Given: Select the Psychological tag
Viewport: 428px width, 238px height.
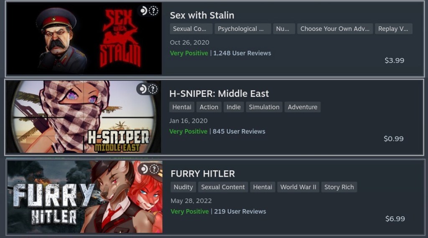Looking at the screenshot, I should pyautogui.click(x=243, y=29).
